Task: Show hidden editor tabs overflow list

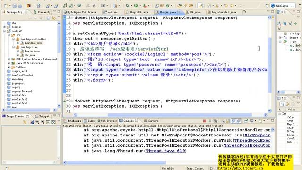Action: pyautogui.click(x=244, y=11)
